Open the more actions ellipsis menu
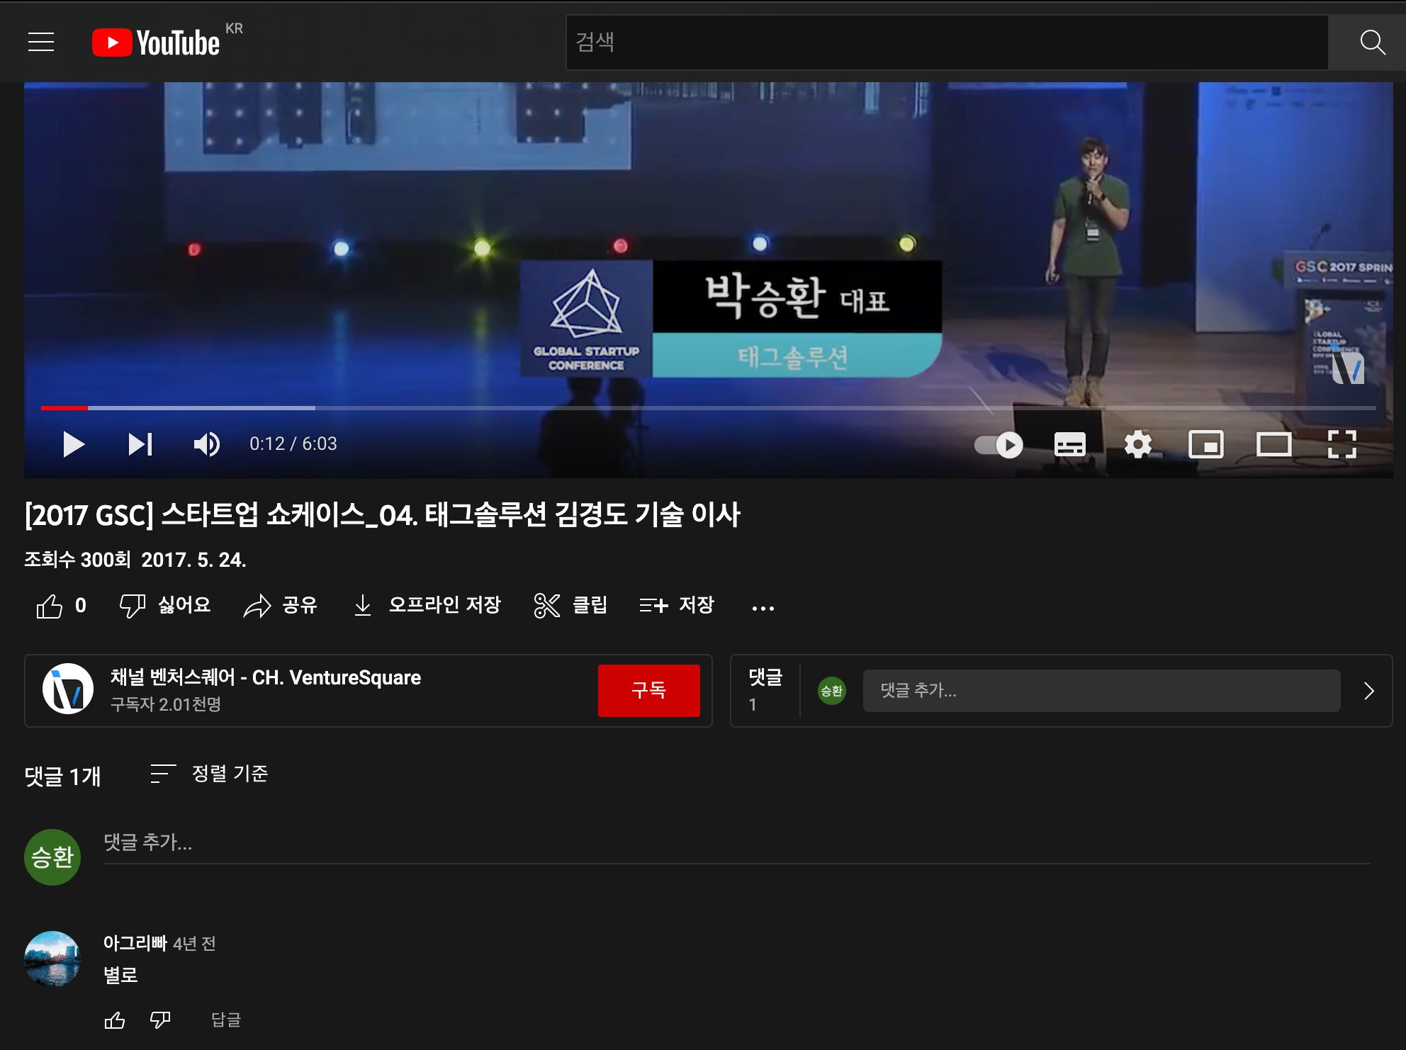Viewport: 1406px width, 1050px height. click(x=763, y=608)
